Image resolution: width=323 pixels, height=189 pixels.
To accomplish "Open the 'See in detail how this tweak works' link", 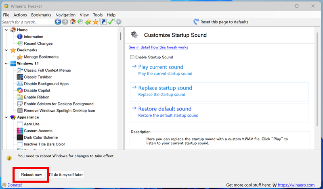I will pos(158,47).
